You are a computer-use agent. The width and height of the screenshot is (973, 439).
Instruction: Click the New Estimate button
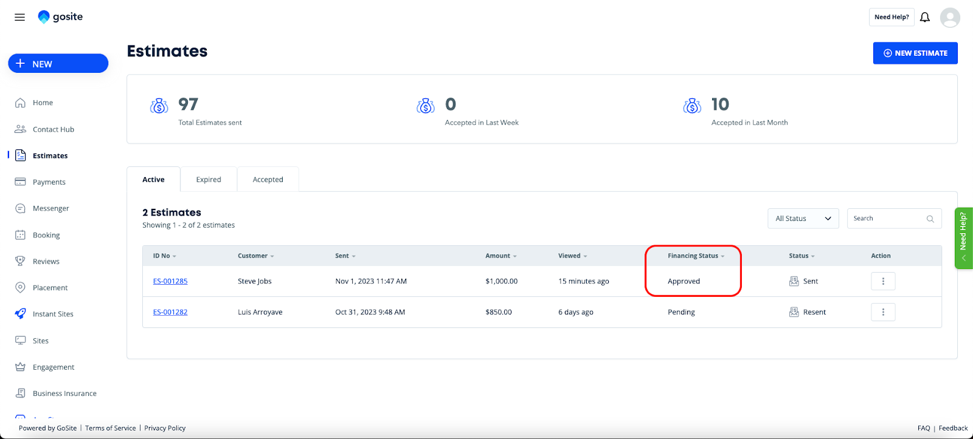click(915, 53)
